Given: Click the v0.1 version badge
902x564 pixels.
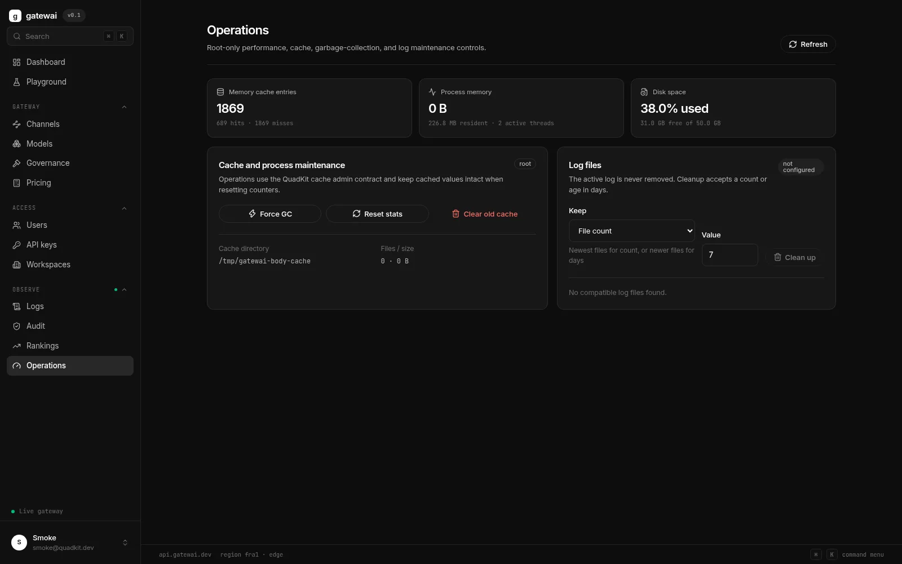Looking at the screenshot, I should pos(74,15).
